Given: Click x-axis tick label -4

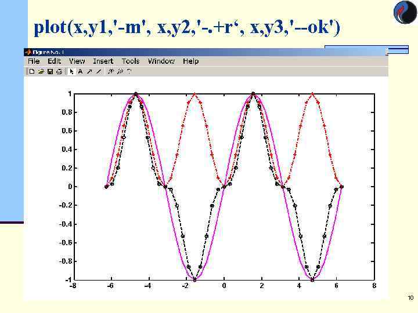Looking at the screenshot, I should tap(147, 286).
